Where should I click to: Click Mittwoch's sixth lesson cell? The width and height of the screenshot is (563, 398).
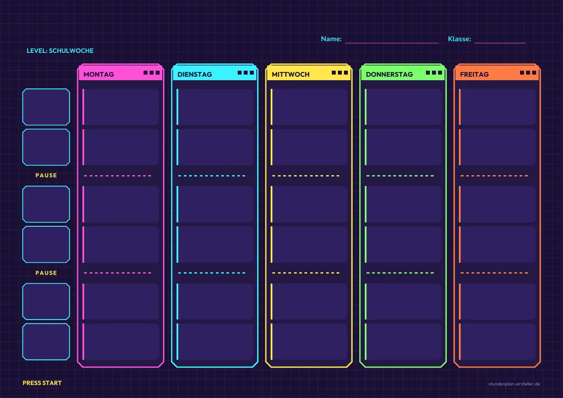(309, 342)
